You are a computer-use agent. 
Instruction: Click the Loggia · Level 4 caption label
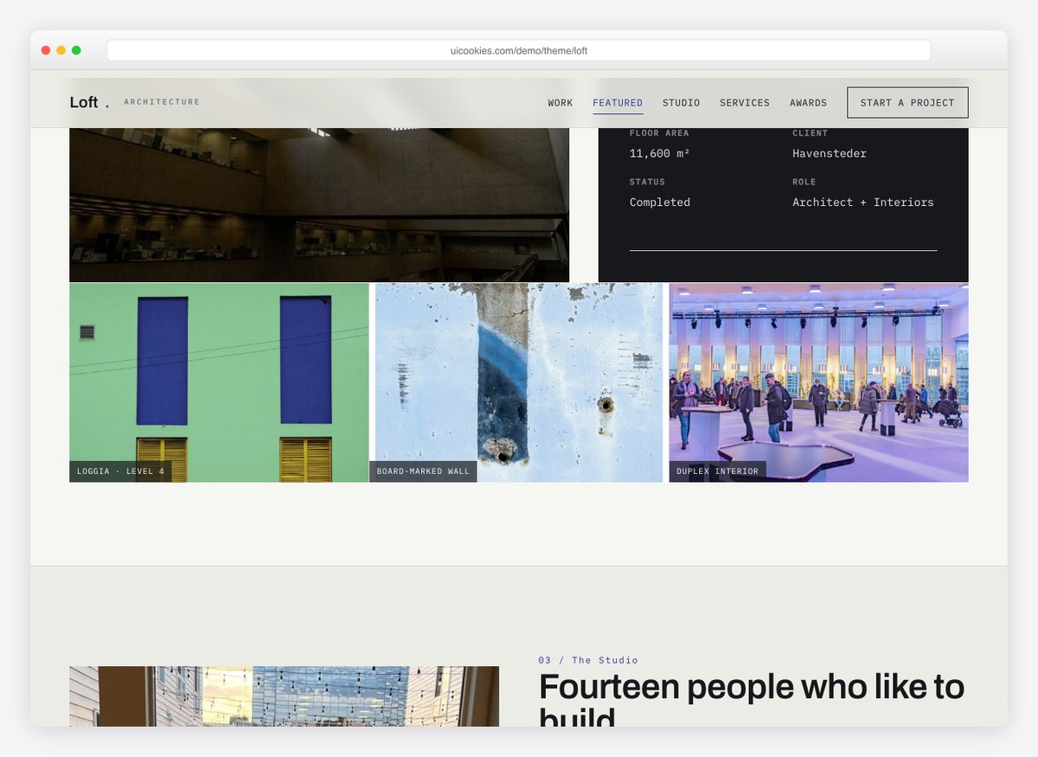click(120, 472)
